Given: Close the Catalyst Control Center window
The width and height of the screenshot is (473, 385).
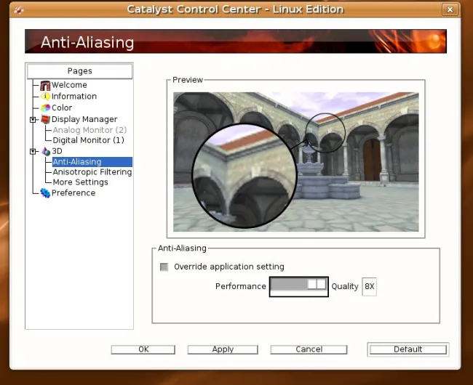Looking at the screenshot, I should pos(450,9).
